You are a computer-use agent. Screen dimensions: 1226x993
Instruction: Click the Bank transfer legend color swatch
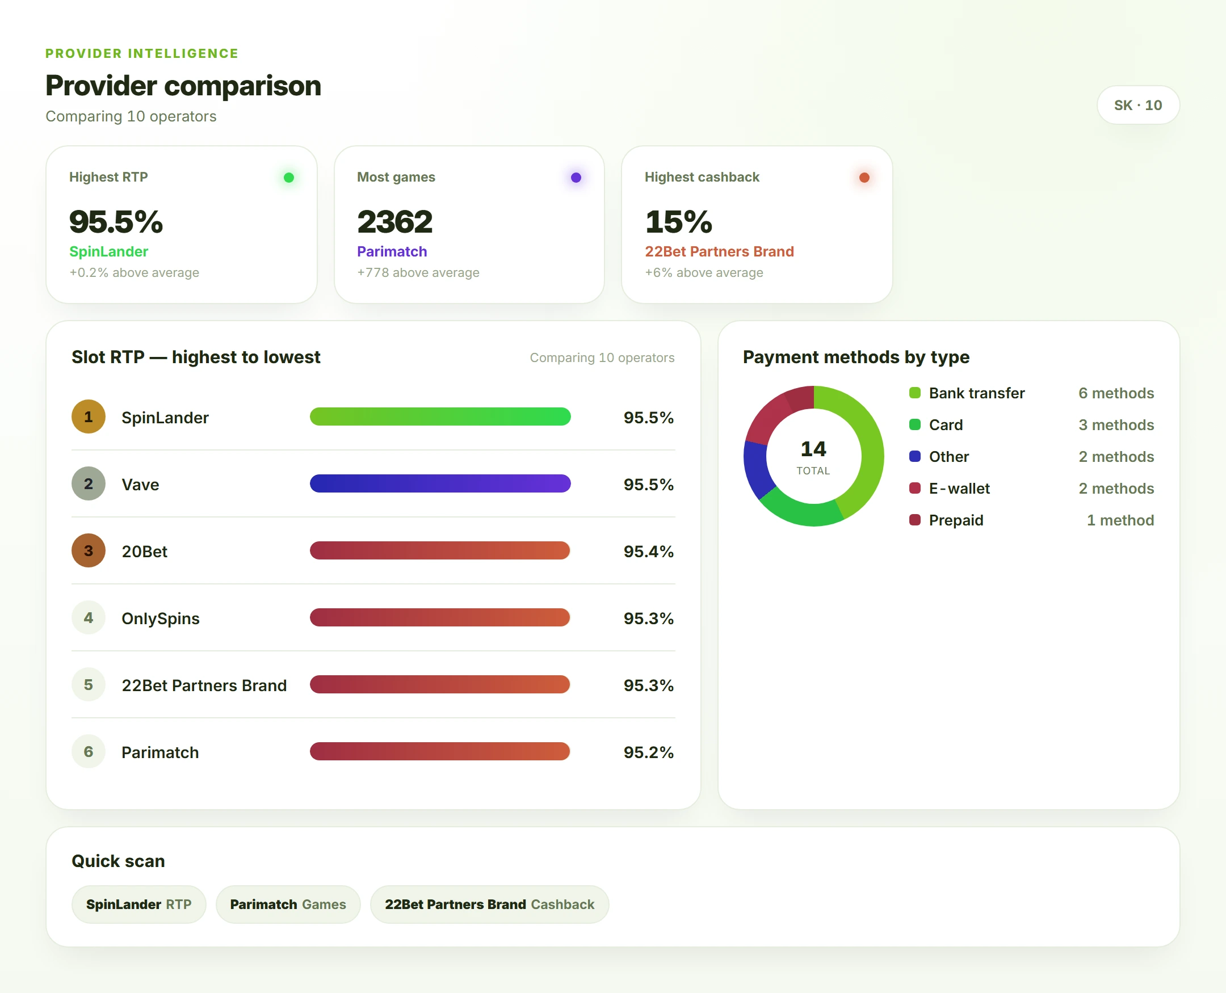(915, 393)
